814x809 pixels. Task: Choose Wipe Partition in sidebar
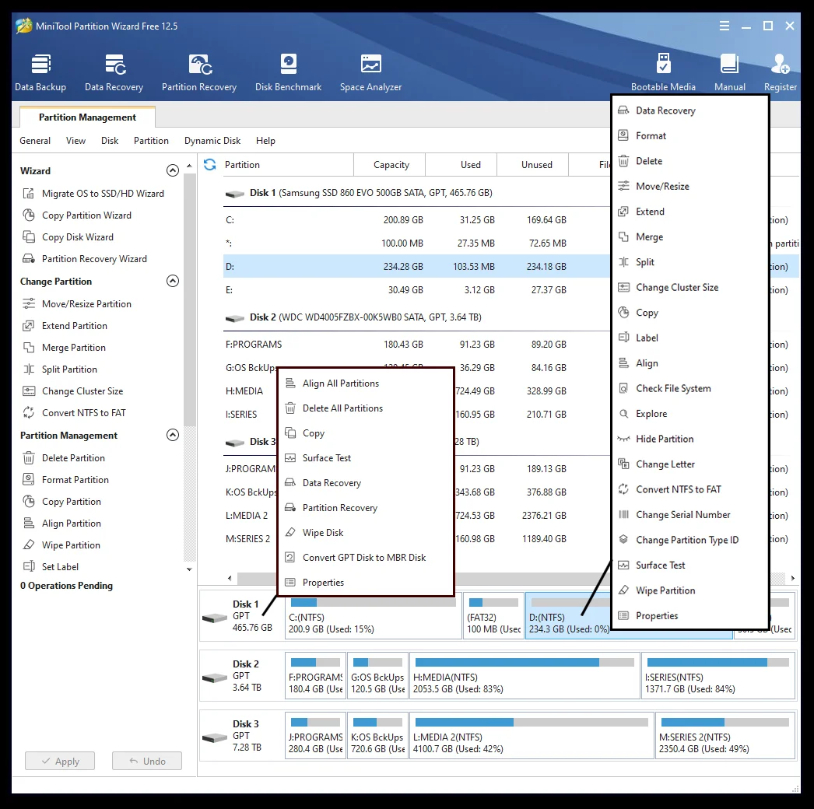tap(61, 545)
